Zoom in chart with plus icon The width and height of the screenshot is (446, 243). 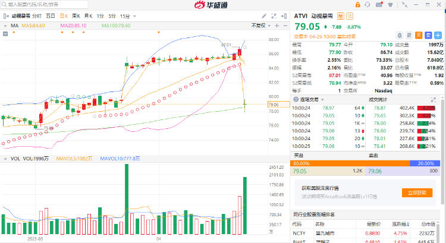point(277,26)
